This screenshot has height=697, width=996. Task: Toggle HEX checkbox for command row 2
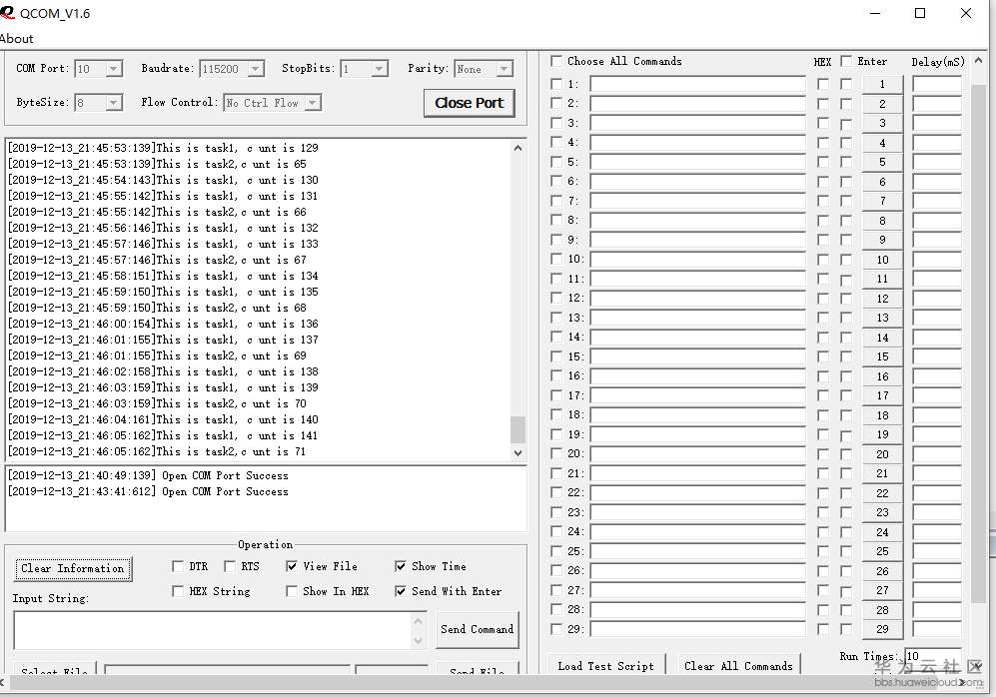pyautogui.click(x=823, y=104)
